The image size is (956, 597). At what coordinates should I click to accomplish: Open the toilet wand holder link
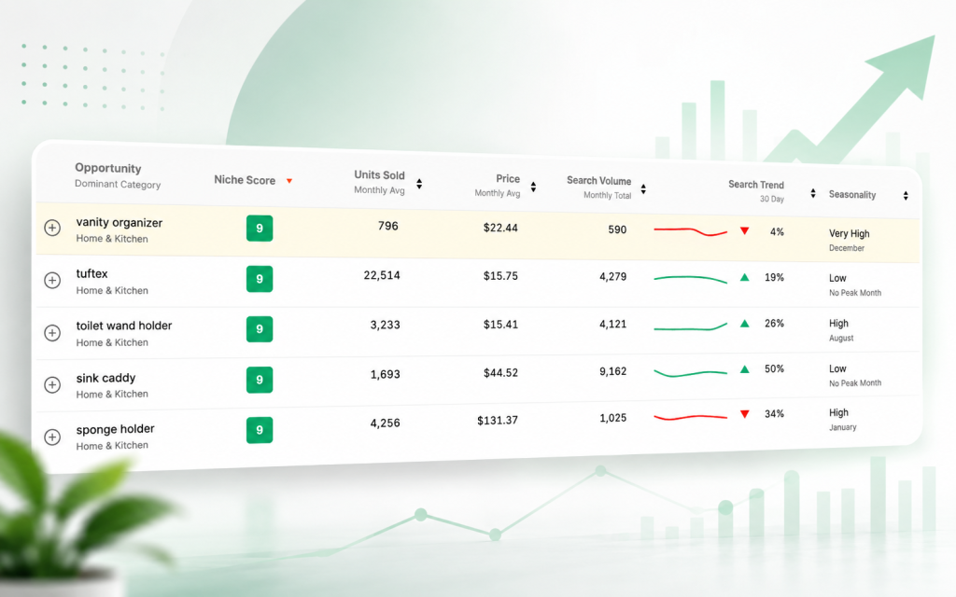pyautogui.click(x=124, y=326)
